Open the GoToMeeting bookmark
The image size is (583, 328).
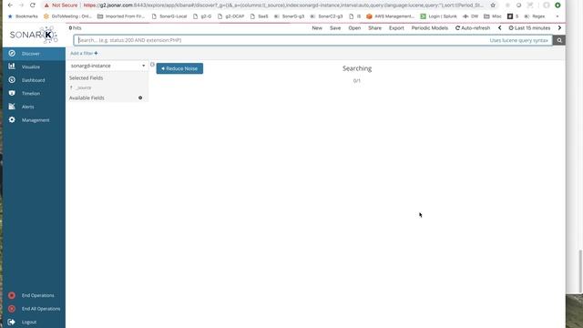[x=67, y=16]
